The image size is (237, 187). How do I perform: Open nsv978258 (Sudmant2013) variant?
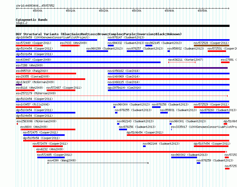(170, 104)
